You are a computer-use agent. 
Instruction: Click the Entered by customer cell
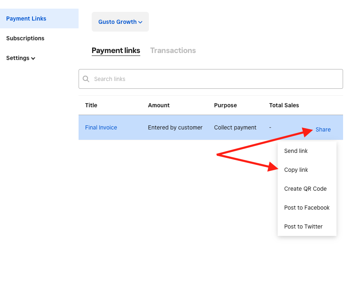coord(175,127)
